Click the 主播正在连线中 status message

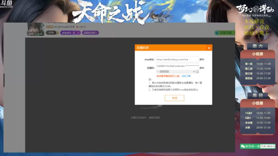pos(145,118)
